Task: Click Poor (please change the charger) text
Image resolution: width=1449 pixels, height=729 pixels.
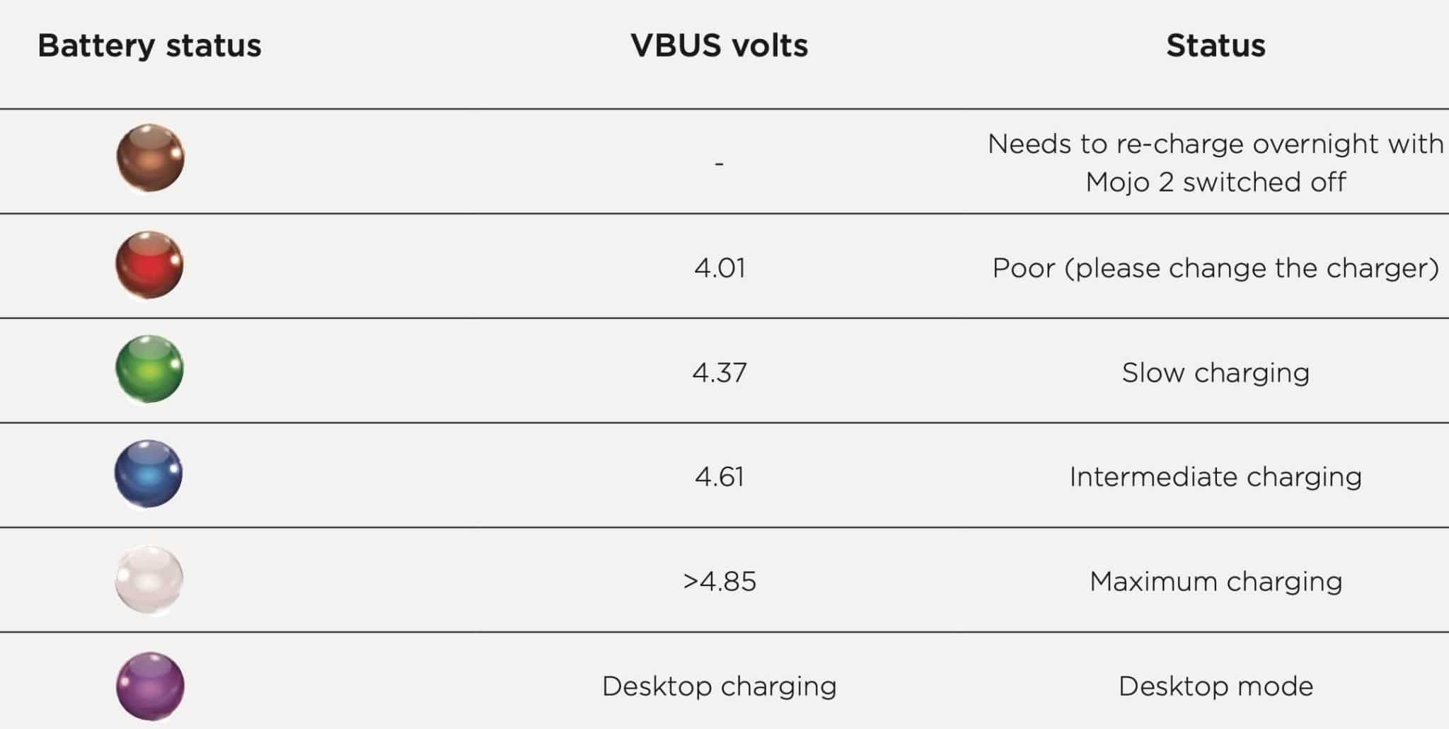Action: [1216, 268]
